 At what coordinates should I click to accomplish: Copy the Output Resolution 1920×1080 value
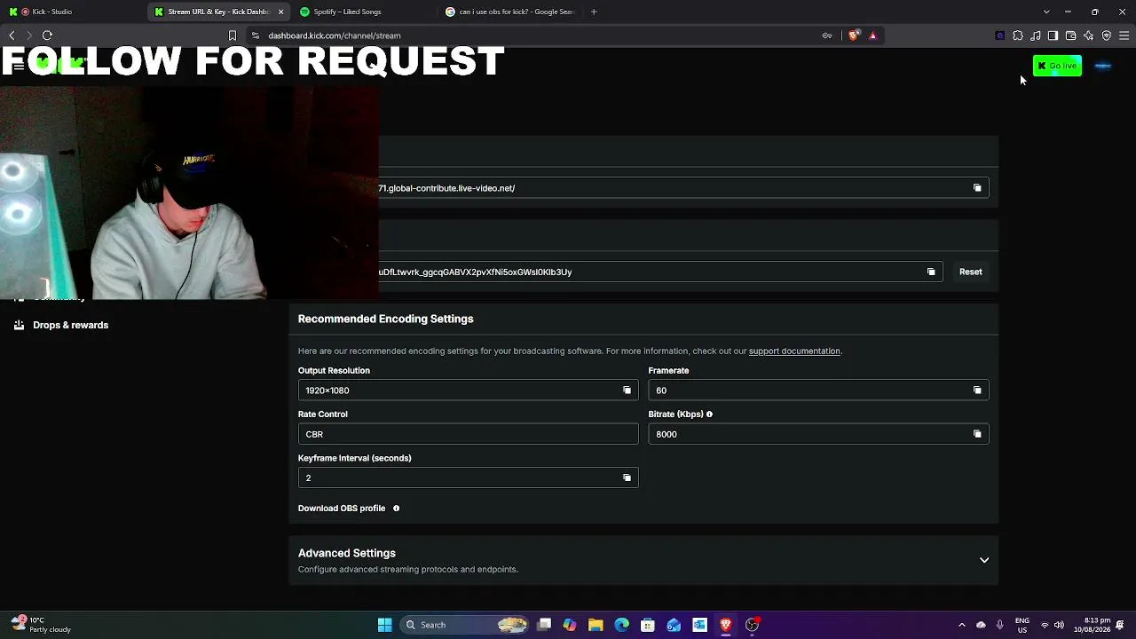[x=627, y=390]
